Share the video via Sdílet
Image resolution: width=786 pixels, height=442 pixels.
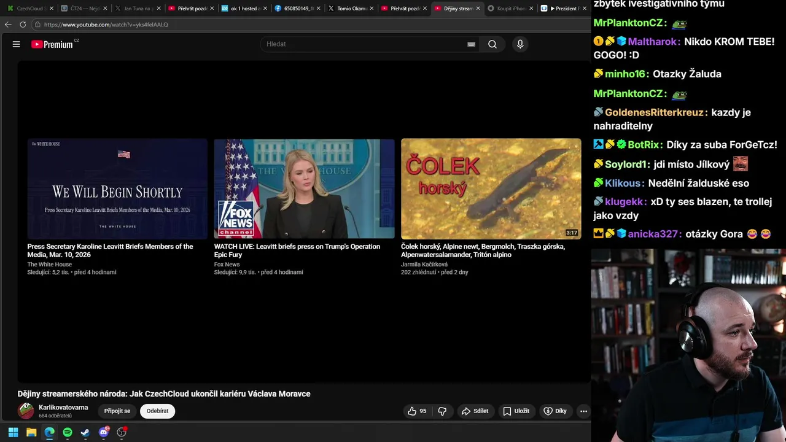[x=475, y=411]
